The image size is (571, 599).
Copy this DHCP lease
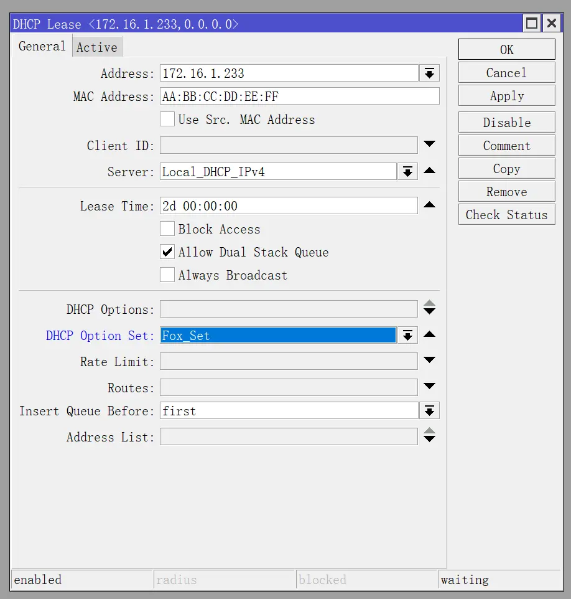[x=506, y=169]
